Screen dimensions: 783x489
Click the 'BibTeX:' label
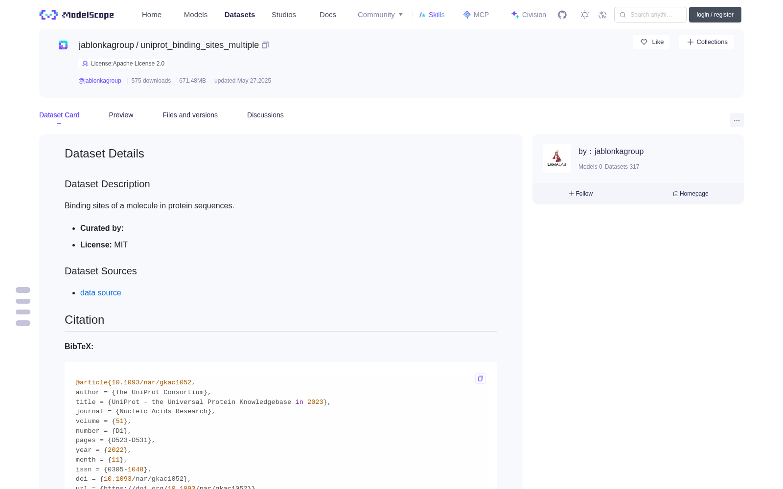(x=79, y=346)
